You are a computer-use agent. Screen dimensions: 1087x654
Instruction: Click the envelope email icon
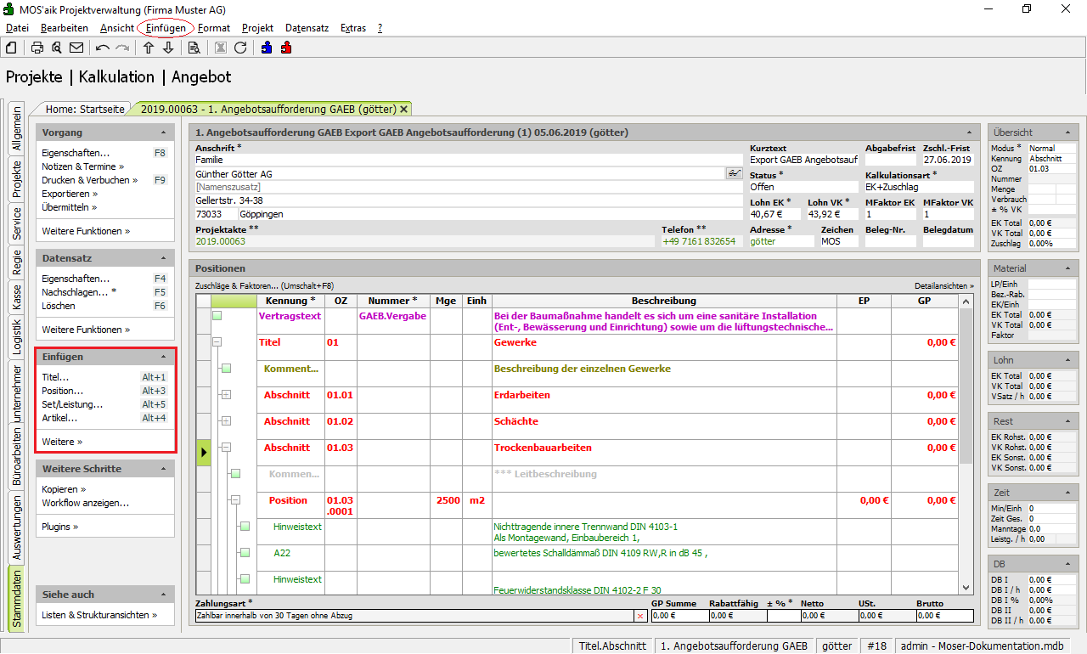coord(76,48)
